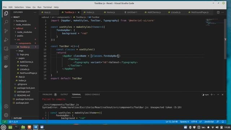Click the Split Editor Right icon
The width and height of the screenshot is (231, 130).
pos(218,12)
